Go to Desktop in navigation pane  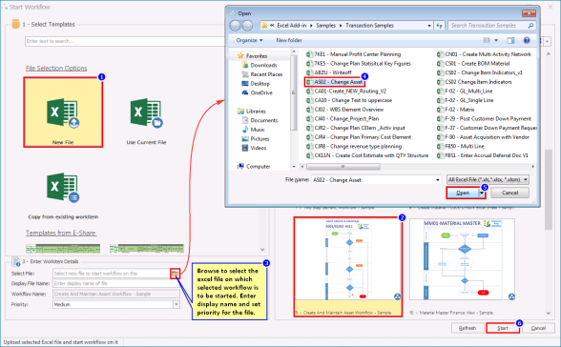256,84
